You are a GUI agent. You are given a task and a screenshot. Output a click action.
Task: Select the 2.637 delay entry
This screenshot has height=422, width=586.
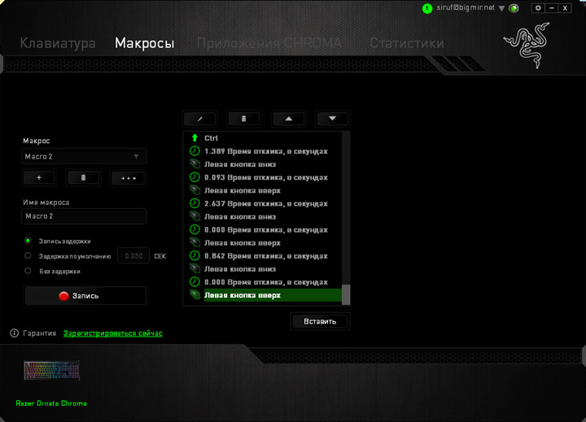point(262,203)
